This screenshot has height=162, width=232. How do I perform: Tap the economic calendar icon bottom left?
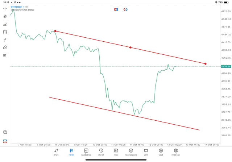(5, 141)
